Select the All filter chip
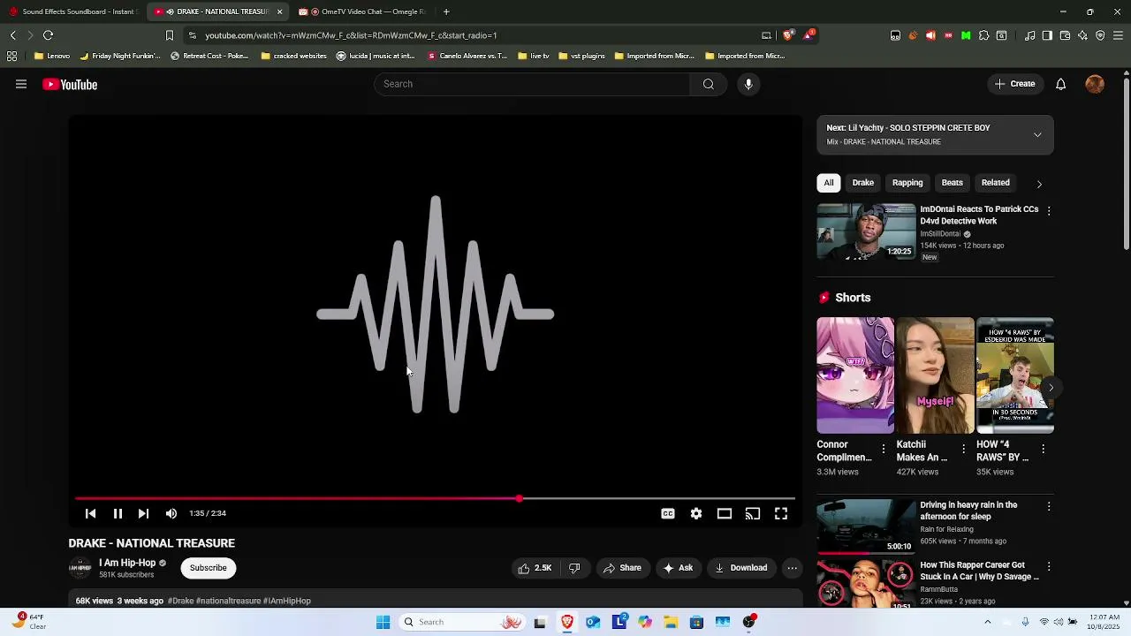Viewport: 1131px width, 636px height. 829,183
